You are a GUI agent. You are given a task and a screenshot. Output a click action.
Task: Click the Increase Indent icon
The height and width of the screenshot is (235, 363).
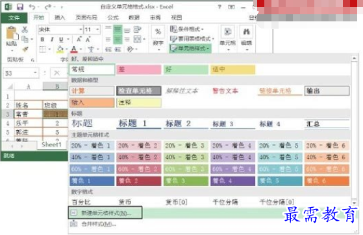click(118, 49)
